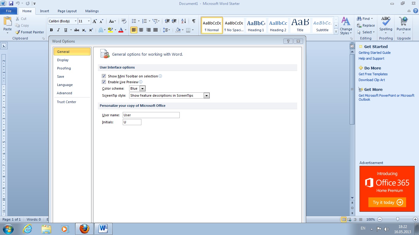Toggle Show/Hide paragraph marks

pos(194,21)
